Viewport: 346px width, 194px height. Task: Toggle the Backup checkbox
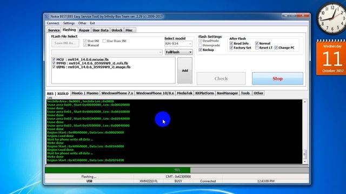click(201, 50)
